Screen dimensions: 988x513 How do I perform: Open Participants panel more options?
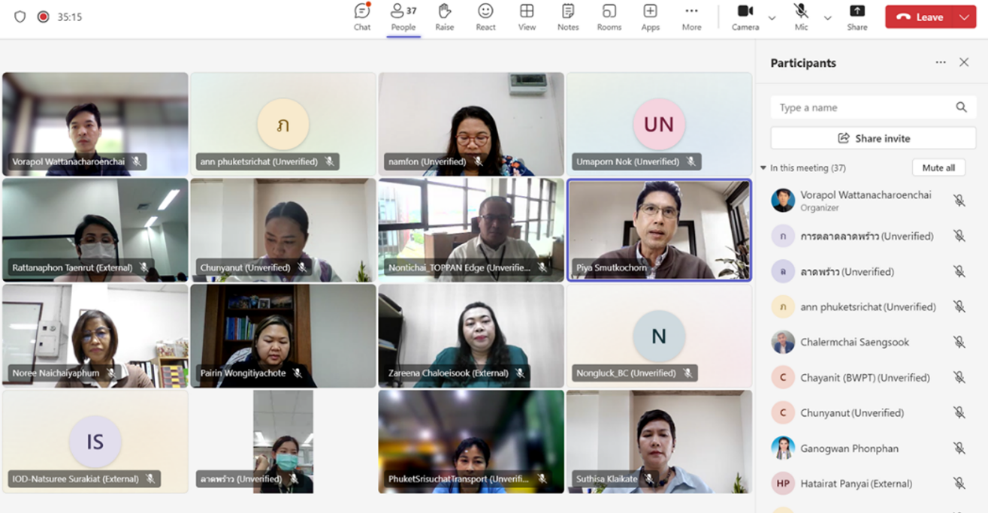tap(941, 62)
